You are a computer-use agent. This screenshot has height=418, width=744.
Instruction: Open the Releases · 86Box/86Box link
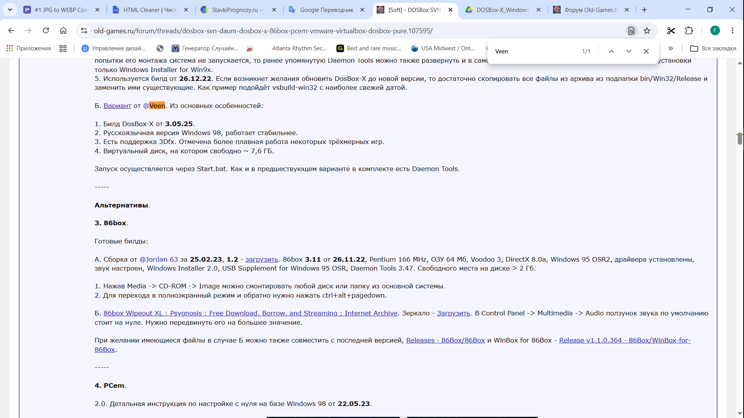coord(446,340)
